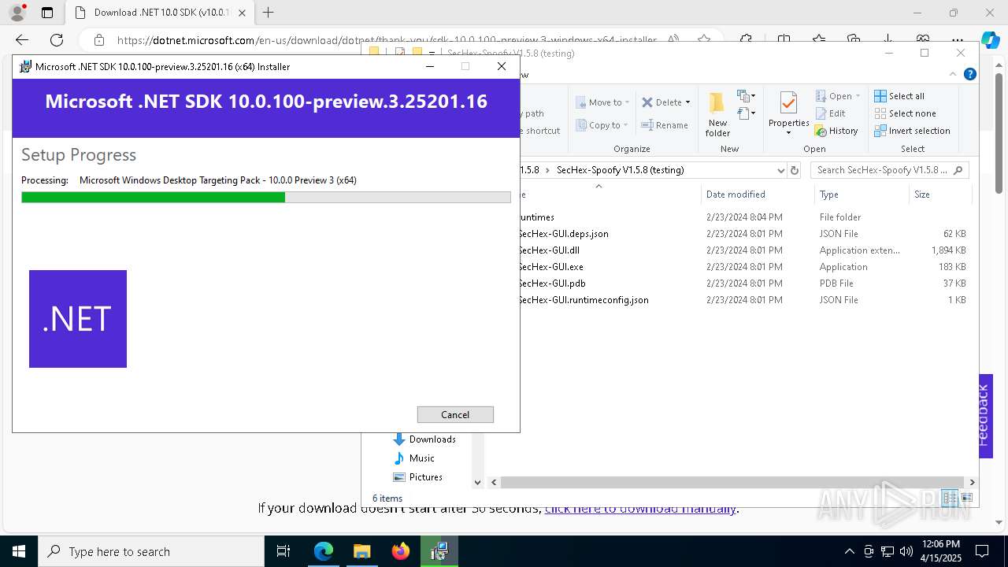Image resolution: width=1008 pixels, height=567 pixels.
Task: Open Edge from taskbar
Action: (324, 551)
